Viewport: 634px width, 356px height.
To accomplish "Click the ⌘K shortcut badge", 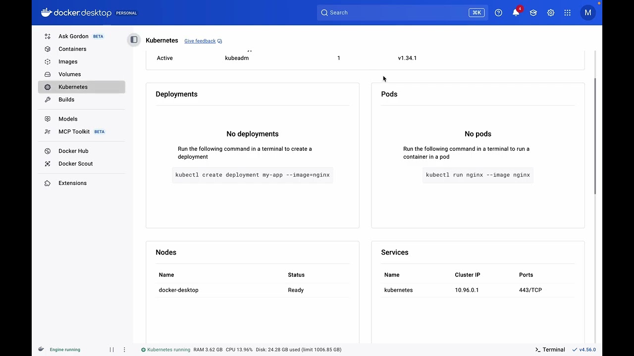I will pos(476,13).
